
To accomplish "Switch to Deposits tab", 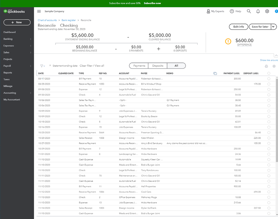I will [x=158, y=66].
